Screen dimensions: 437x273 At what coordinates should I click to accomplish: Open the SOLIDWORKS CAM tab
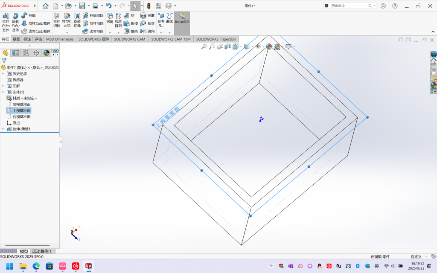coord(130,39)
